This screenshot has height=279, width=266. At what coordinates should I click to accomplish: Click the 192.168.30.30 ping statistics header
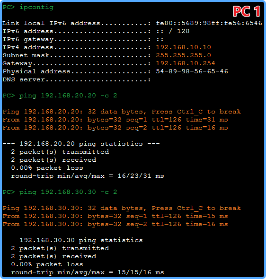(x=81, y=240)
